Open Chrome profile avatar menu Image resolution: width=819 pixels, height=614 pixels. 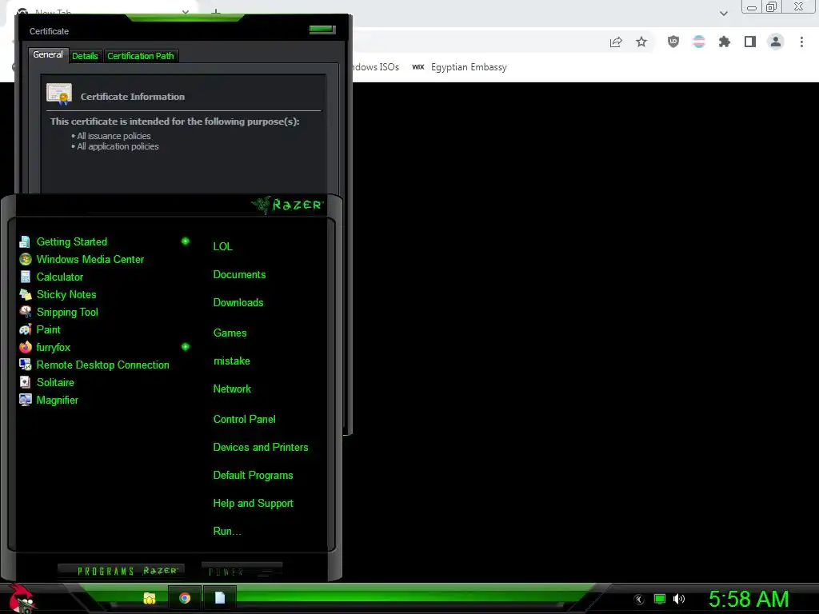pos(776,42)
